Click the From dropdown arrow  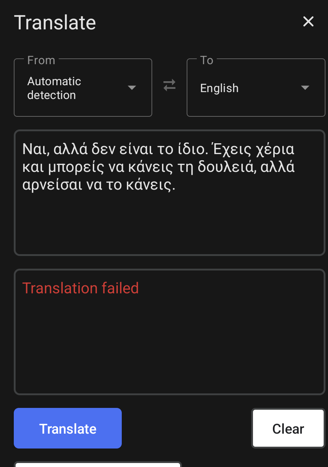(132, 88)
